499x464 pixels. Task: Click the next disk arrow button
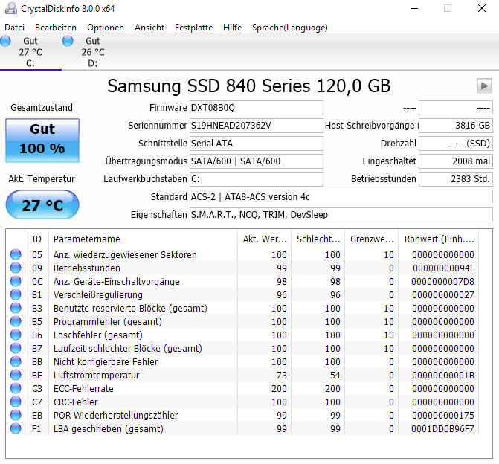(x=484, y=86)
